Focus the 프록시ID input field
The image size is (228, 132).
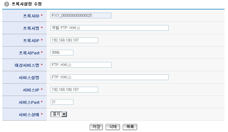(x=81, y=16)
